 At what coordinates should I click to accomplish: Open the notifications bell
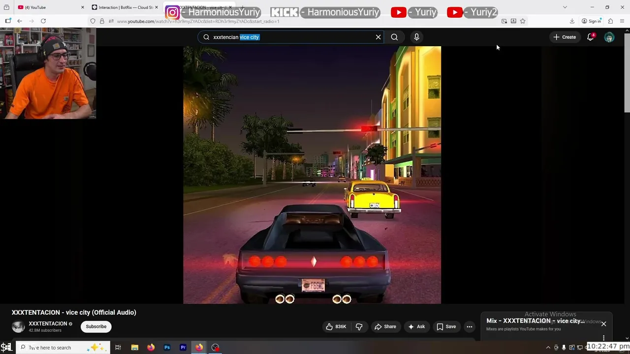click(x=591, y=37)
